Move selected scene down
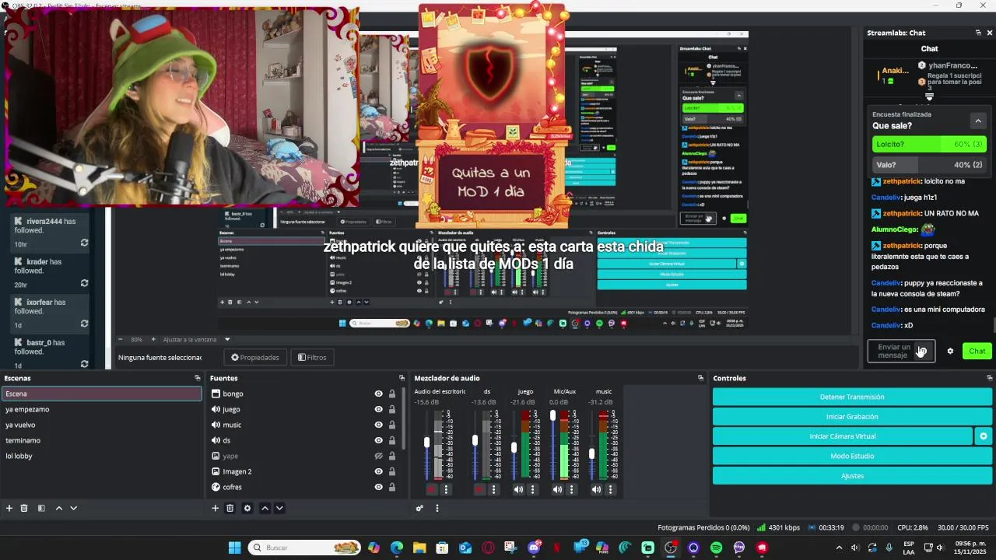The width and height of the screenshot is (996, 560). [74, 508]
